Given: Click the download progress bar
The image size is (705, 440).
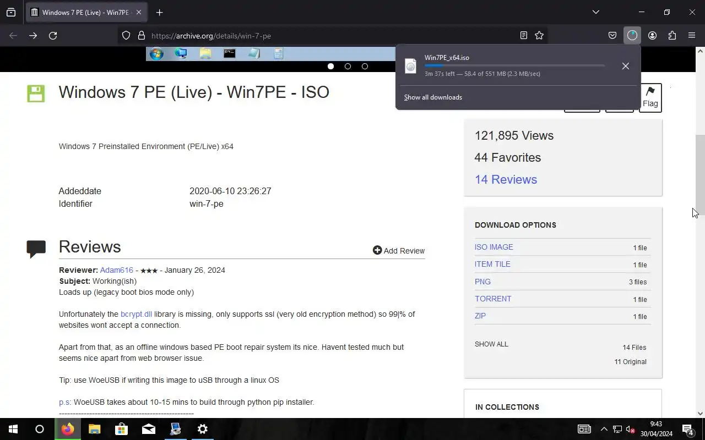Looking at the screenshot, I should (x=514, y=65).
